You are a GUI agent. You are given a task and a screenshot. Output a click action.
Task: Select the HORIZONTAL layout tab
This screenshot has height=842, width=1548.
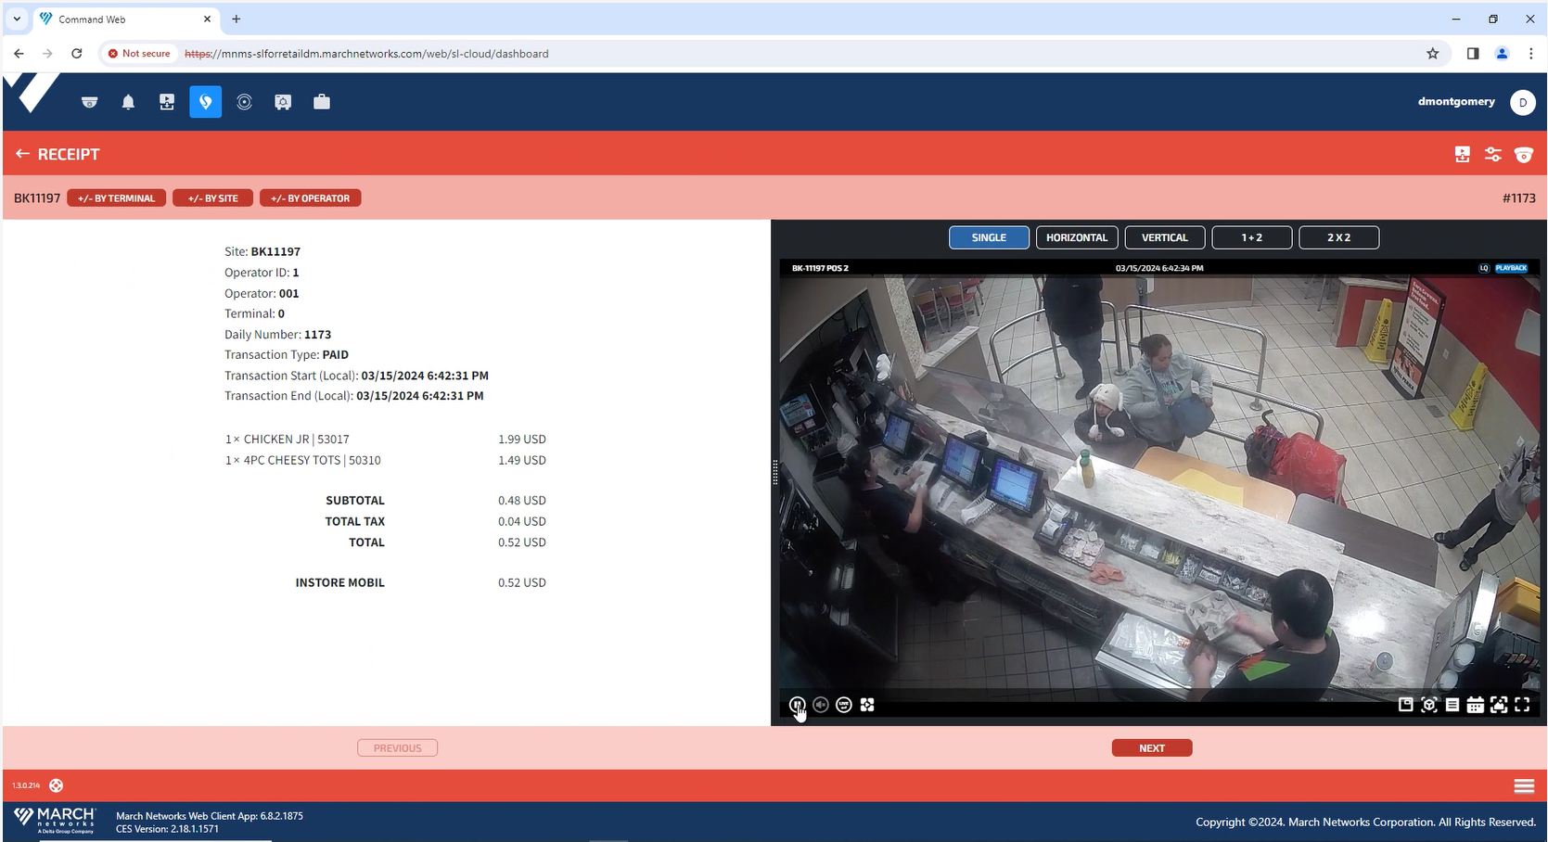coord(1077,237)
